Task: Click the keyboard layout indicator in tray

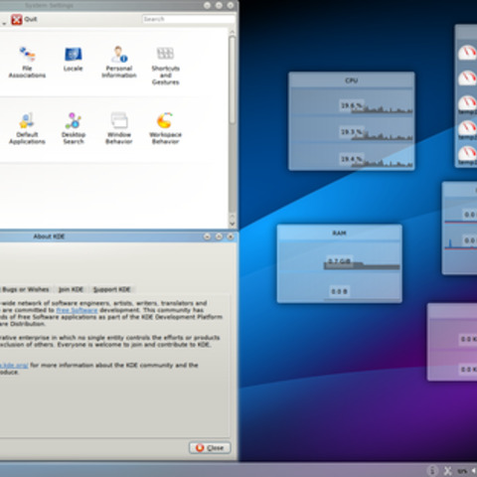Action: coord(461,471)
